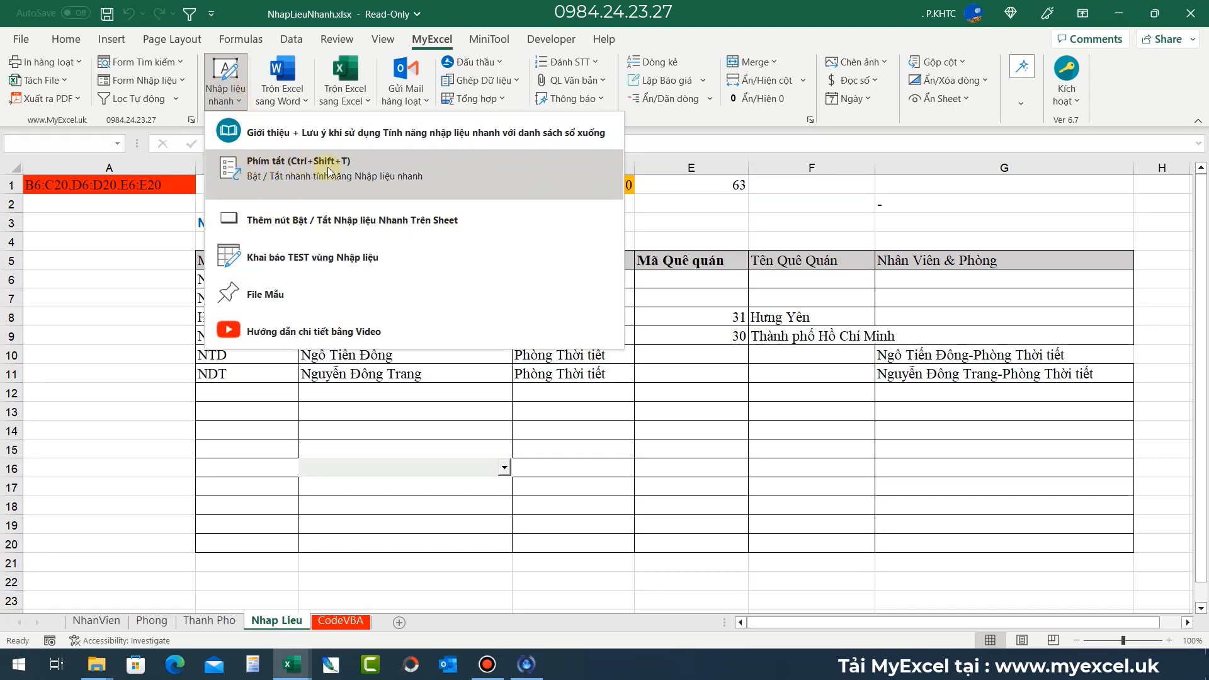Open the data validation dropdown in row 16
Screen dimensions: 1209x680
[x=503, y=467]
